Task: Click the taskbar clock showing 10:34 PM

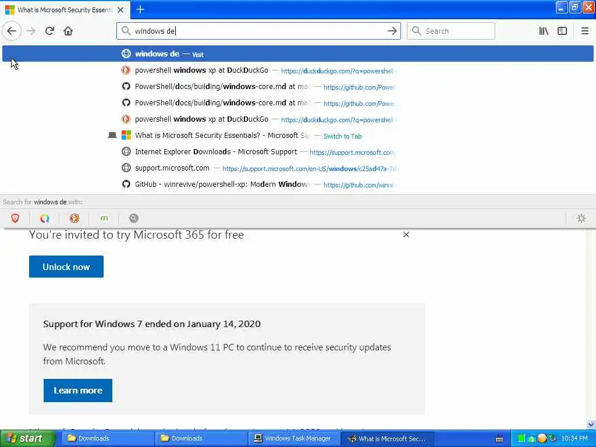Action: 574,439
